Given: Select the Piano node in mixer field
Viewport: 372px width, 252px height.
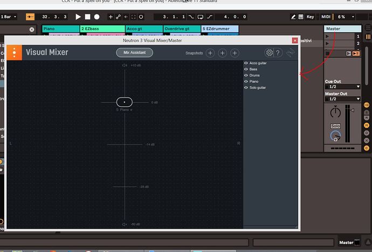Looking at the screenshot, I should (x=125, y=102).
